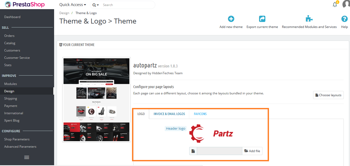
Task: Expand the Quick Access dropdown
Action: pyautogui.click(x=72, y=4)
